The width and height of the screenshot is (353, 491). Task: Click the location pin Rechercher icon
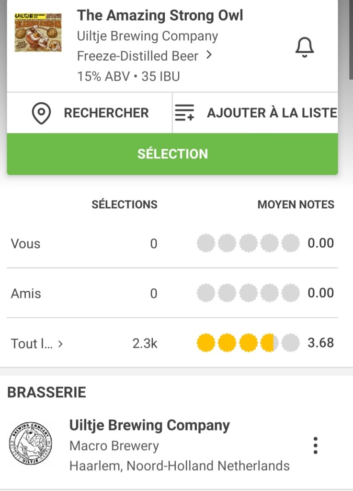(x=41, y=113)
